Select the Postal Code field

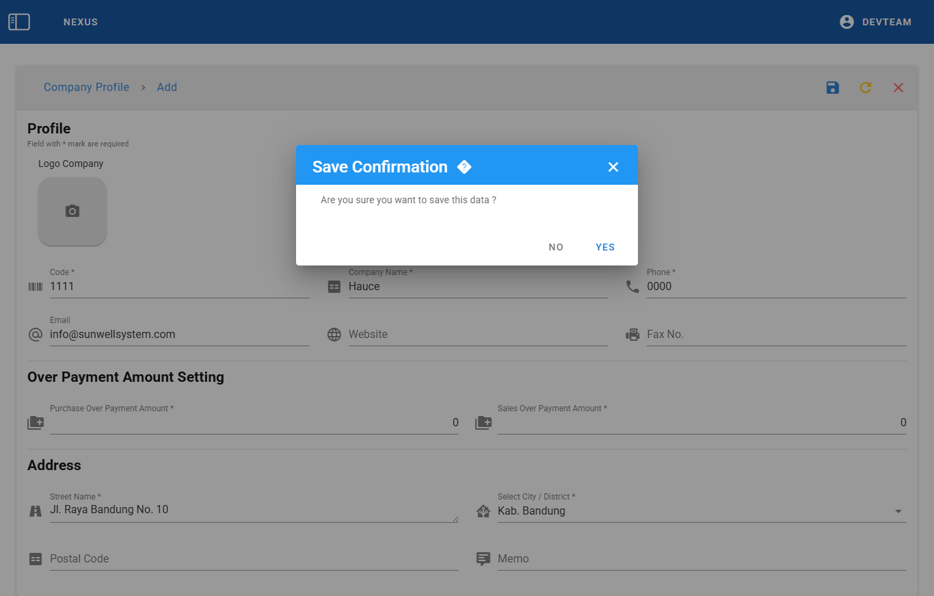pos(253,559)
